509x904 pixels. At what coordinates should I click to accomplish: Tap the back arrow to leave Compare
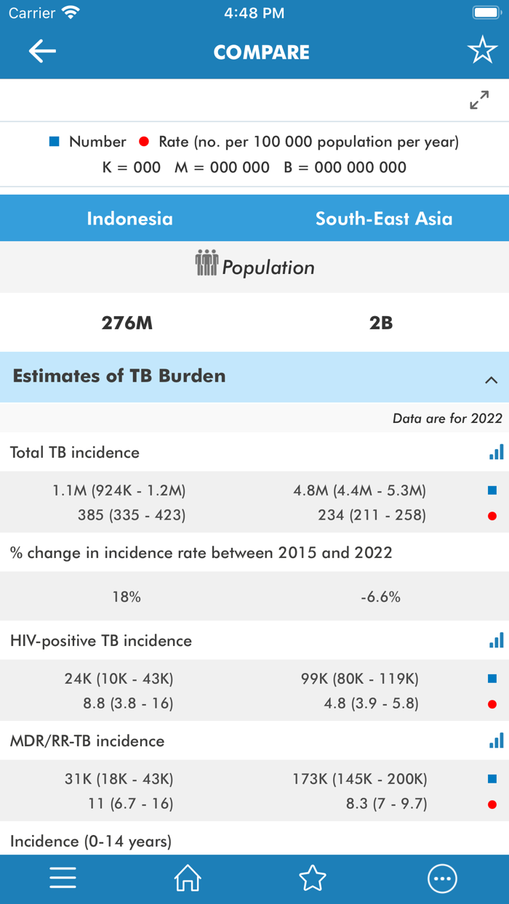pos(41,51)
